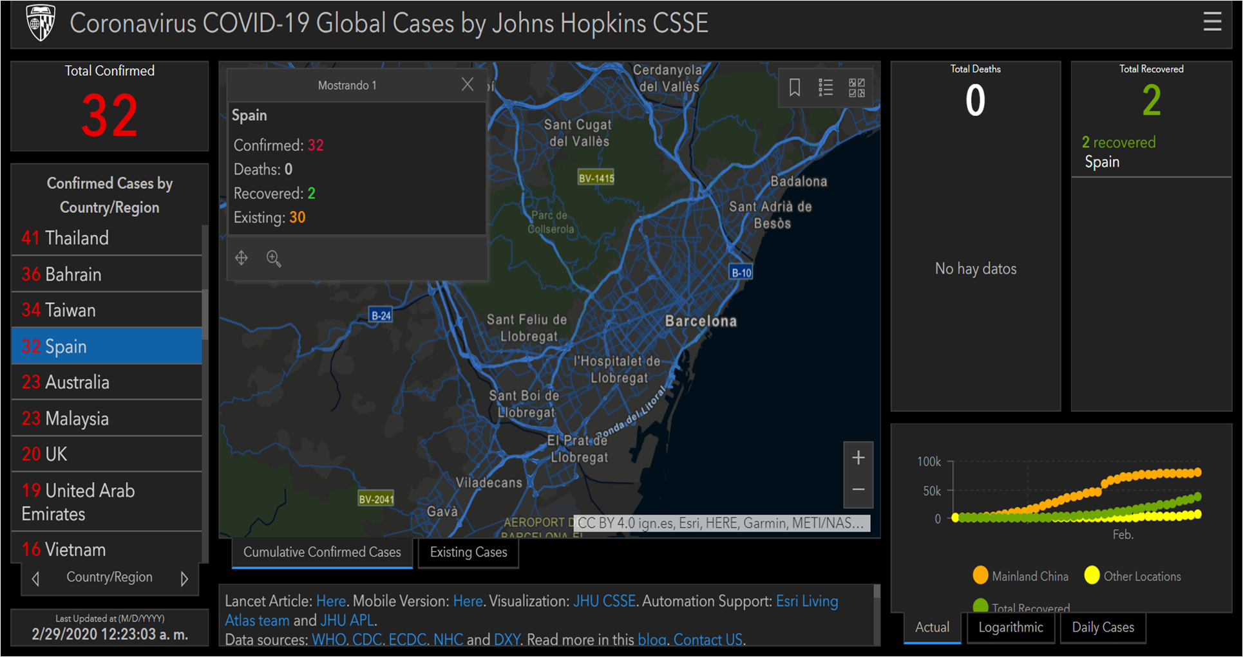The width and height of the screenshot is (1243, 657).
Task: Click the Last Updated timestamp
Action: tap(110, 634)
